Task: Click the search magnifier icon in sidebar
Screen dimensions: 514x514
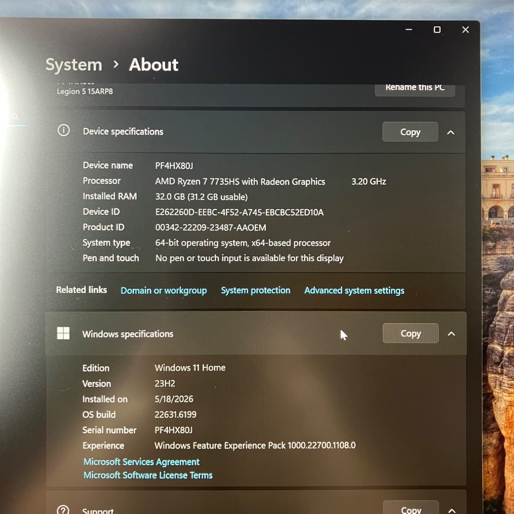Action: (x=15, y=117)
